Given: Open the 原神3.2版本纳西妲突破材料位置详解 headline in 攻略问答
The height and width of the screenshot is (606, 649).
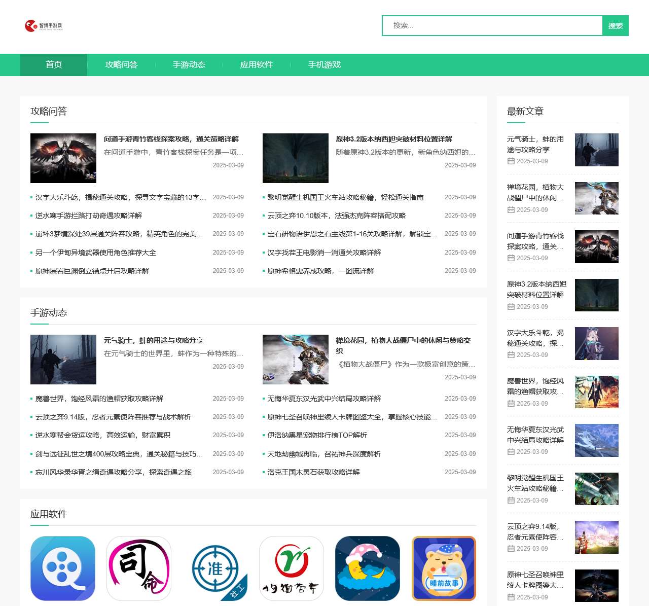Looking at the screenshot, I should point(394,139).
